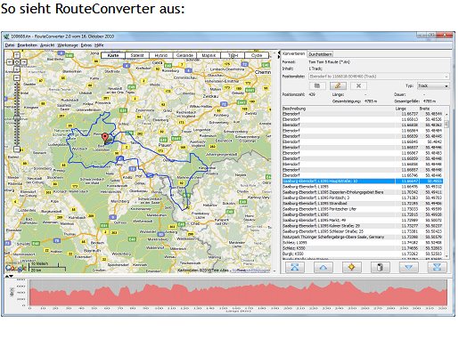This screenshot has width=467, height=339.
Task: Pan the map left with the arrow control
Action: pos(10,62)
